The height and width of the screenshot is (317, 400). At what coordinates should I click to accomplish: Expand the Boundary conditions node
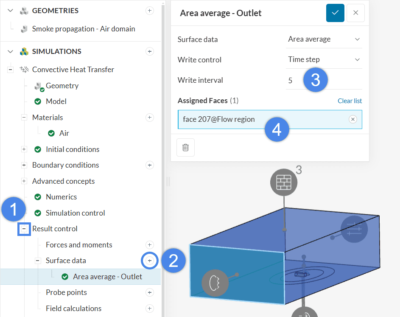point(24,165)
